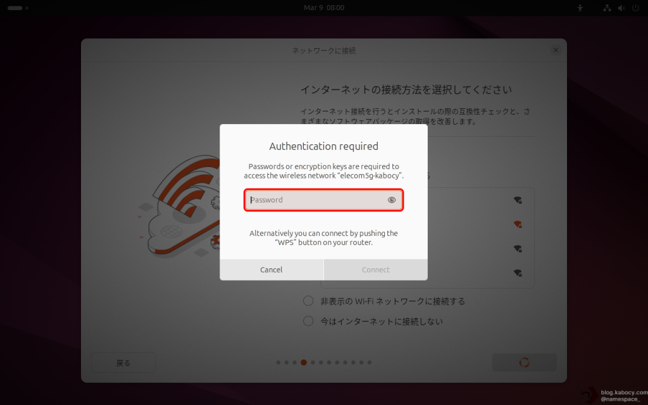648x405 pixels.
Task: Click the loading spinner next button
Action: (524, 363)
